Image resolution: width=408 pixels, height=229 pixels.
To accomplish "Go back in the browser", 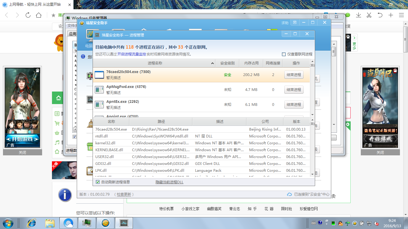I will [7, 15].
